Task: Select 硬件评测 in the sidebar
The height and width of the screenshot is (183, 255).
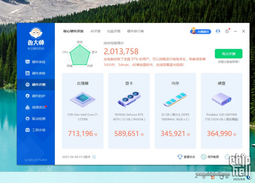Action: (x=36, y=85)
